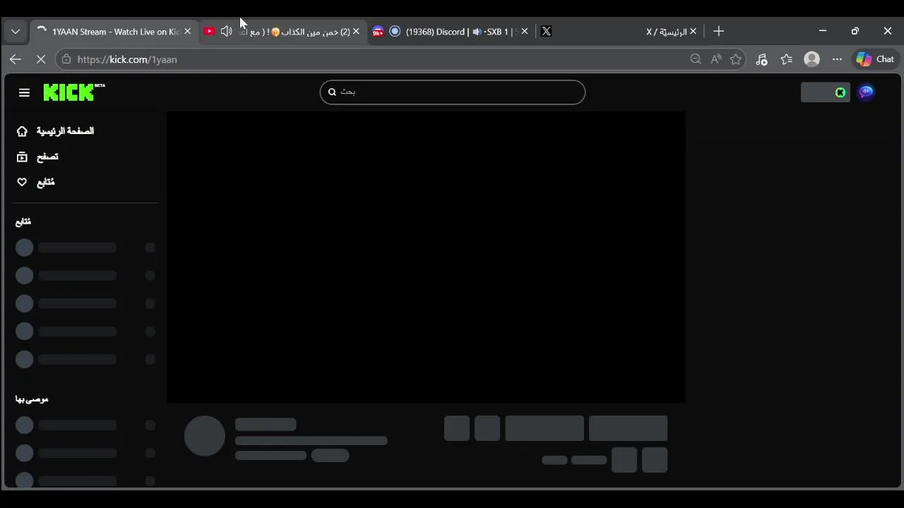Click the متابع section heading above channel list
Viewport: 904px width, 508px height.
tap(23, 222)
